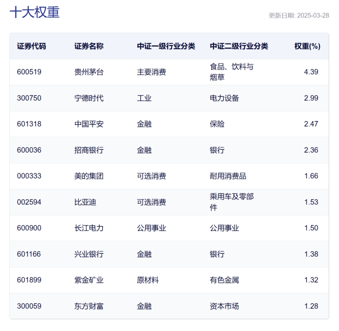Viewport: 339px width, 331px height.
Task: Select the name 兴业银行
Action: pyautogui.click(x=89, y=254)
